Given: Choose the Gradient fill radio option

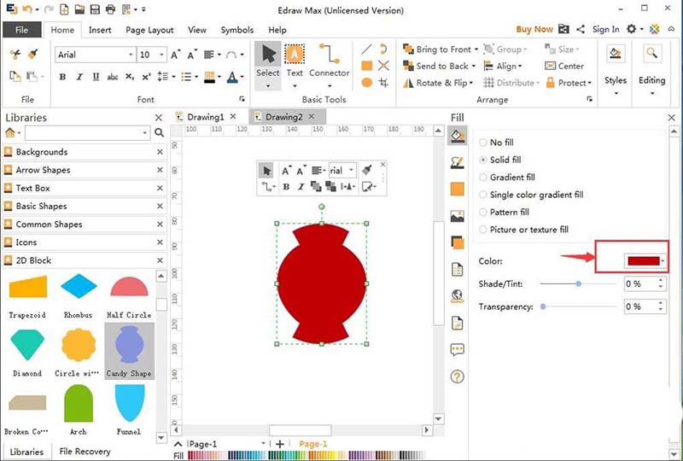Looking at the screenshot, I should coord(484,178).
